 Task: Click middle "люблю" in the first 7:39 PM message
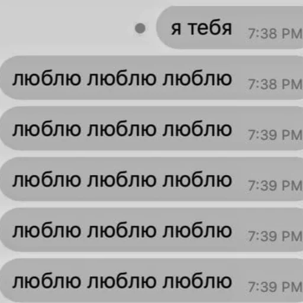pos(122,130)
